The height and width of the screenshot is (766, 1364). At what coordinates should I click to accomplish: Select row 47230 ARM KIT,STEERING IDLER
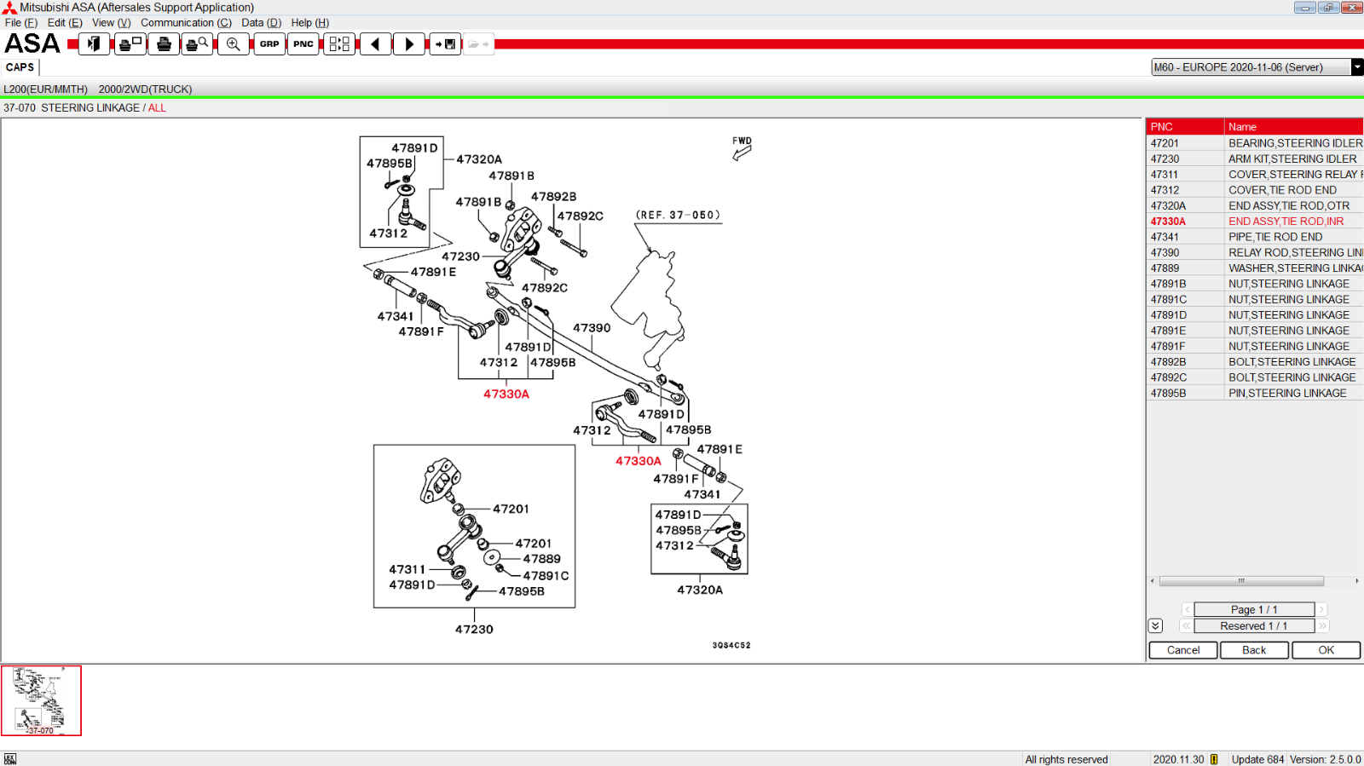pyautogui.click(x=1255, y=158)
